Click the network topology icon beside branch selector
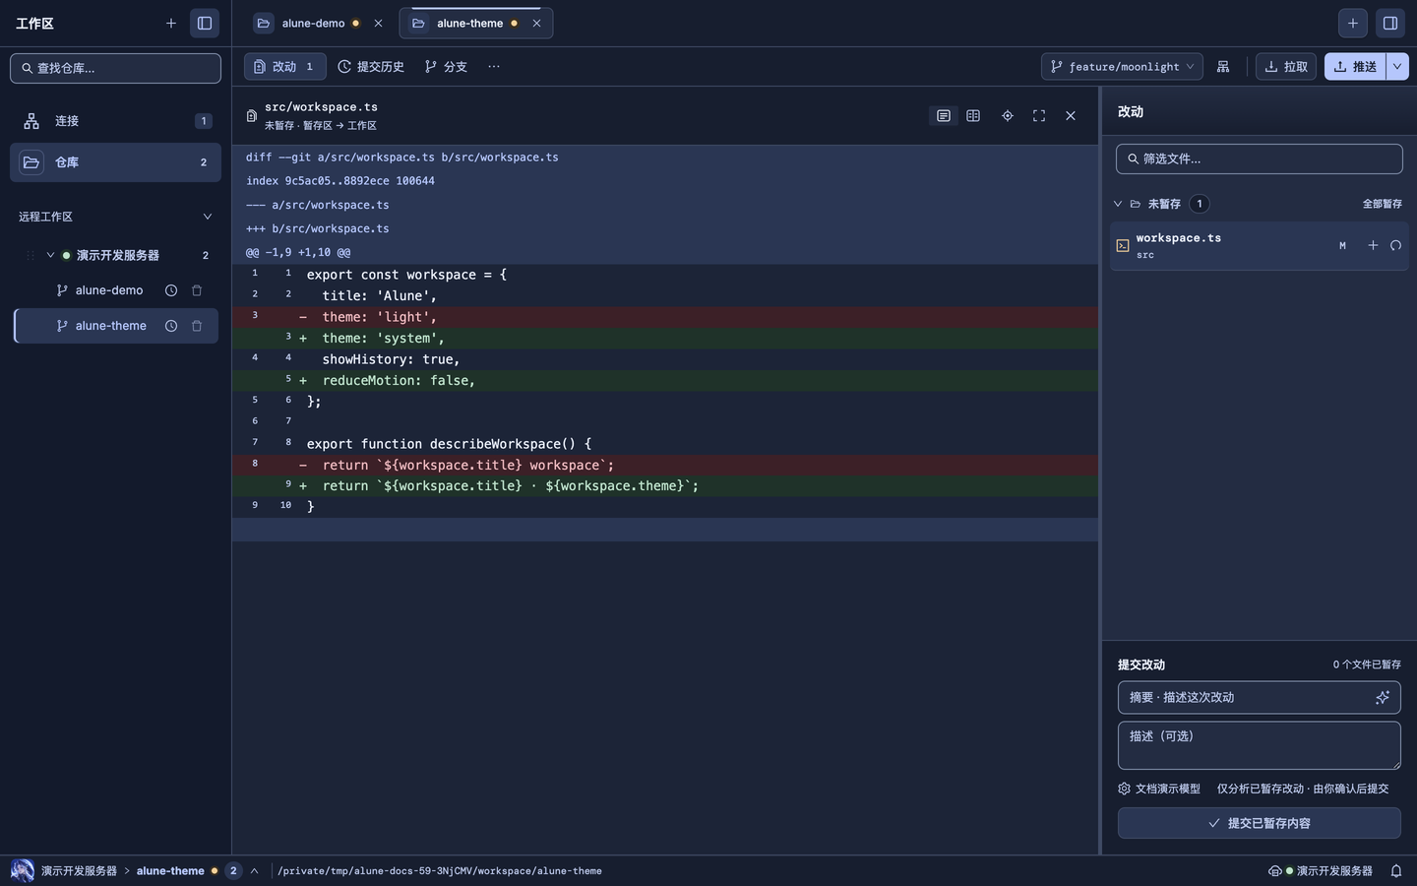The width and height of the screenshot is (1417, 886). [x=1223, y=67]
